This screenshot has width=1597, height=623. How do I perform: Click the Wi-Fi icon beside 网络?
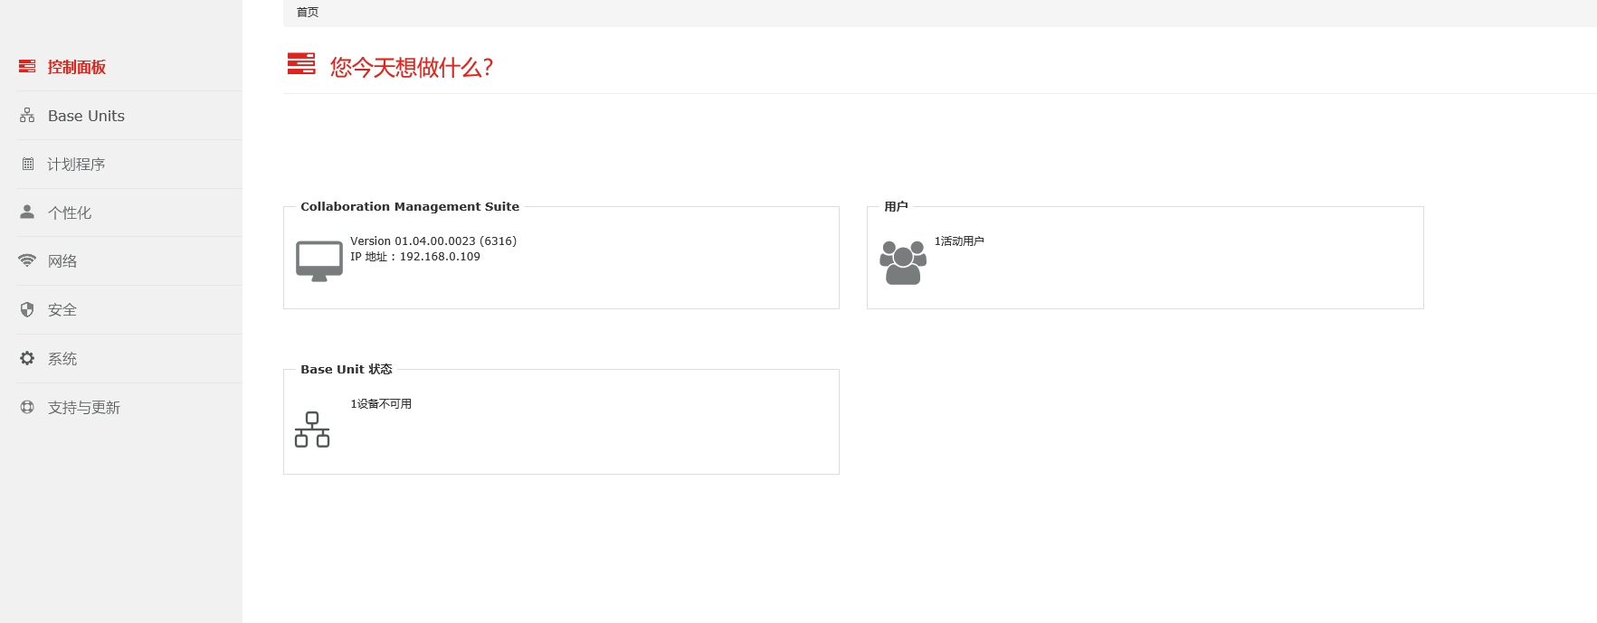click(27, 261)
